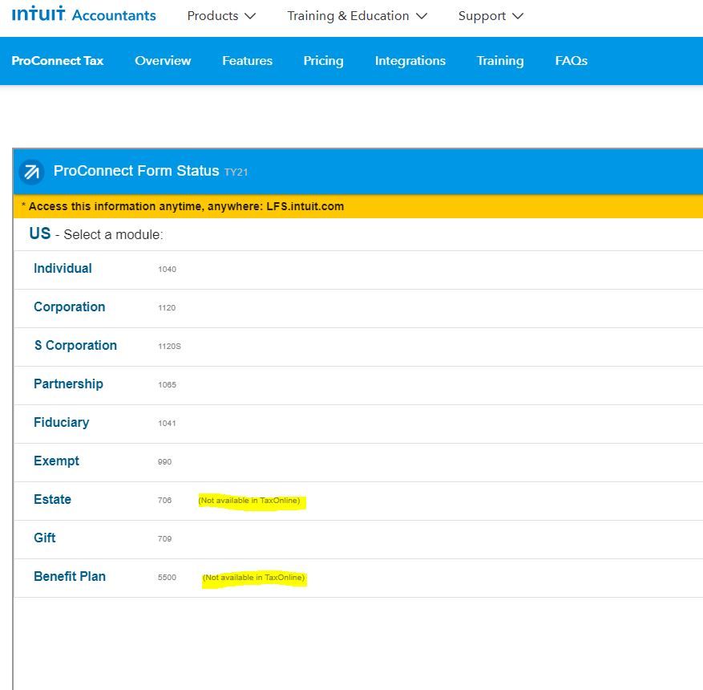The height and width of the screenshot is (690, 703).
Task: Click the Intuit Accountants logo
Action: coord(84,15)
